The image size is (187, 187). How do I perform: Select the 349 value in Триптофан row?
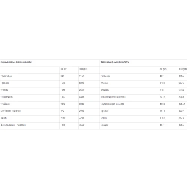coord(62,76)
